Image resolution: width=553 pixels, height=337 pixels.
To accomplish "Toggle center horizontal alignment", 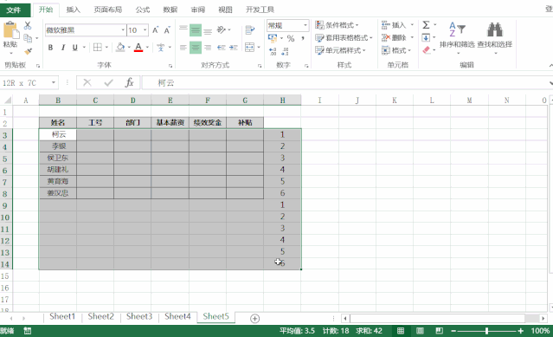I will 196,48.
